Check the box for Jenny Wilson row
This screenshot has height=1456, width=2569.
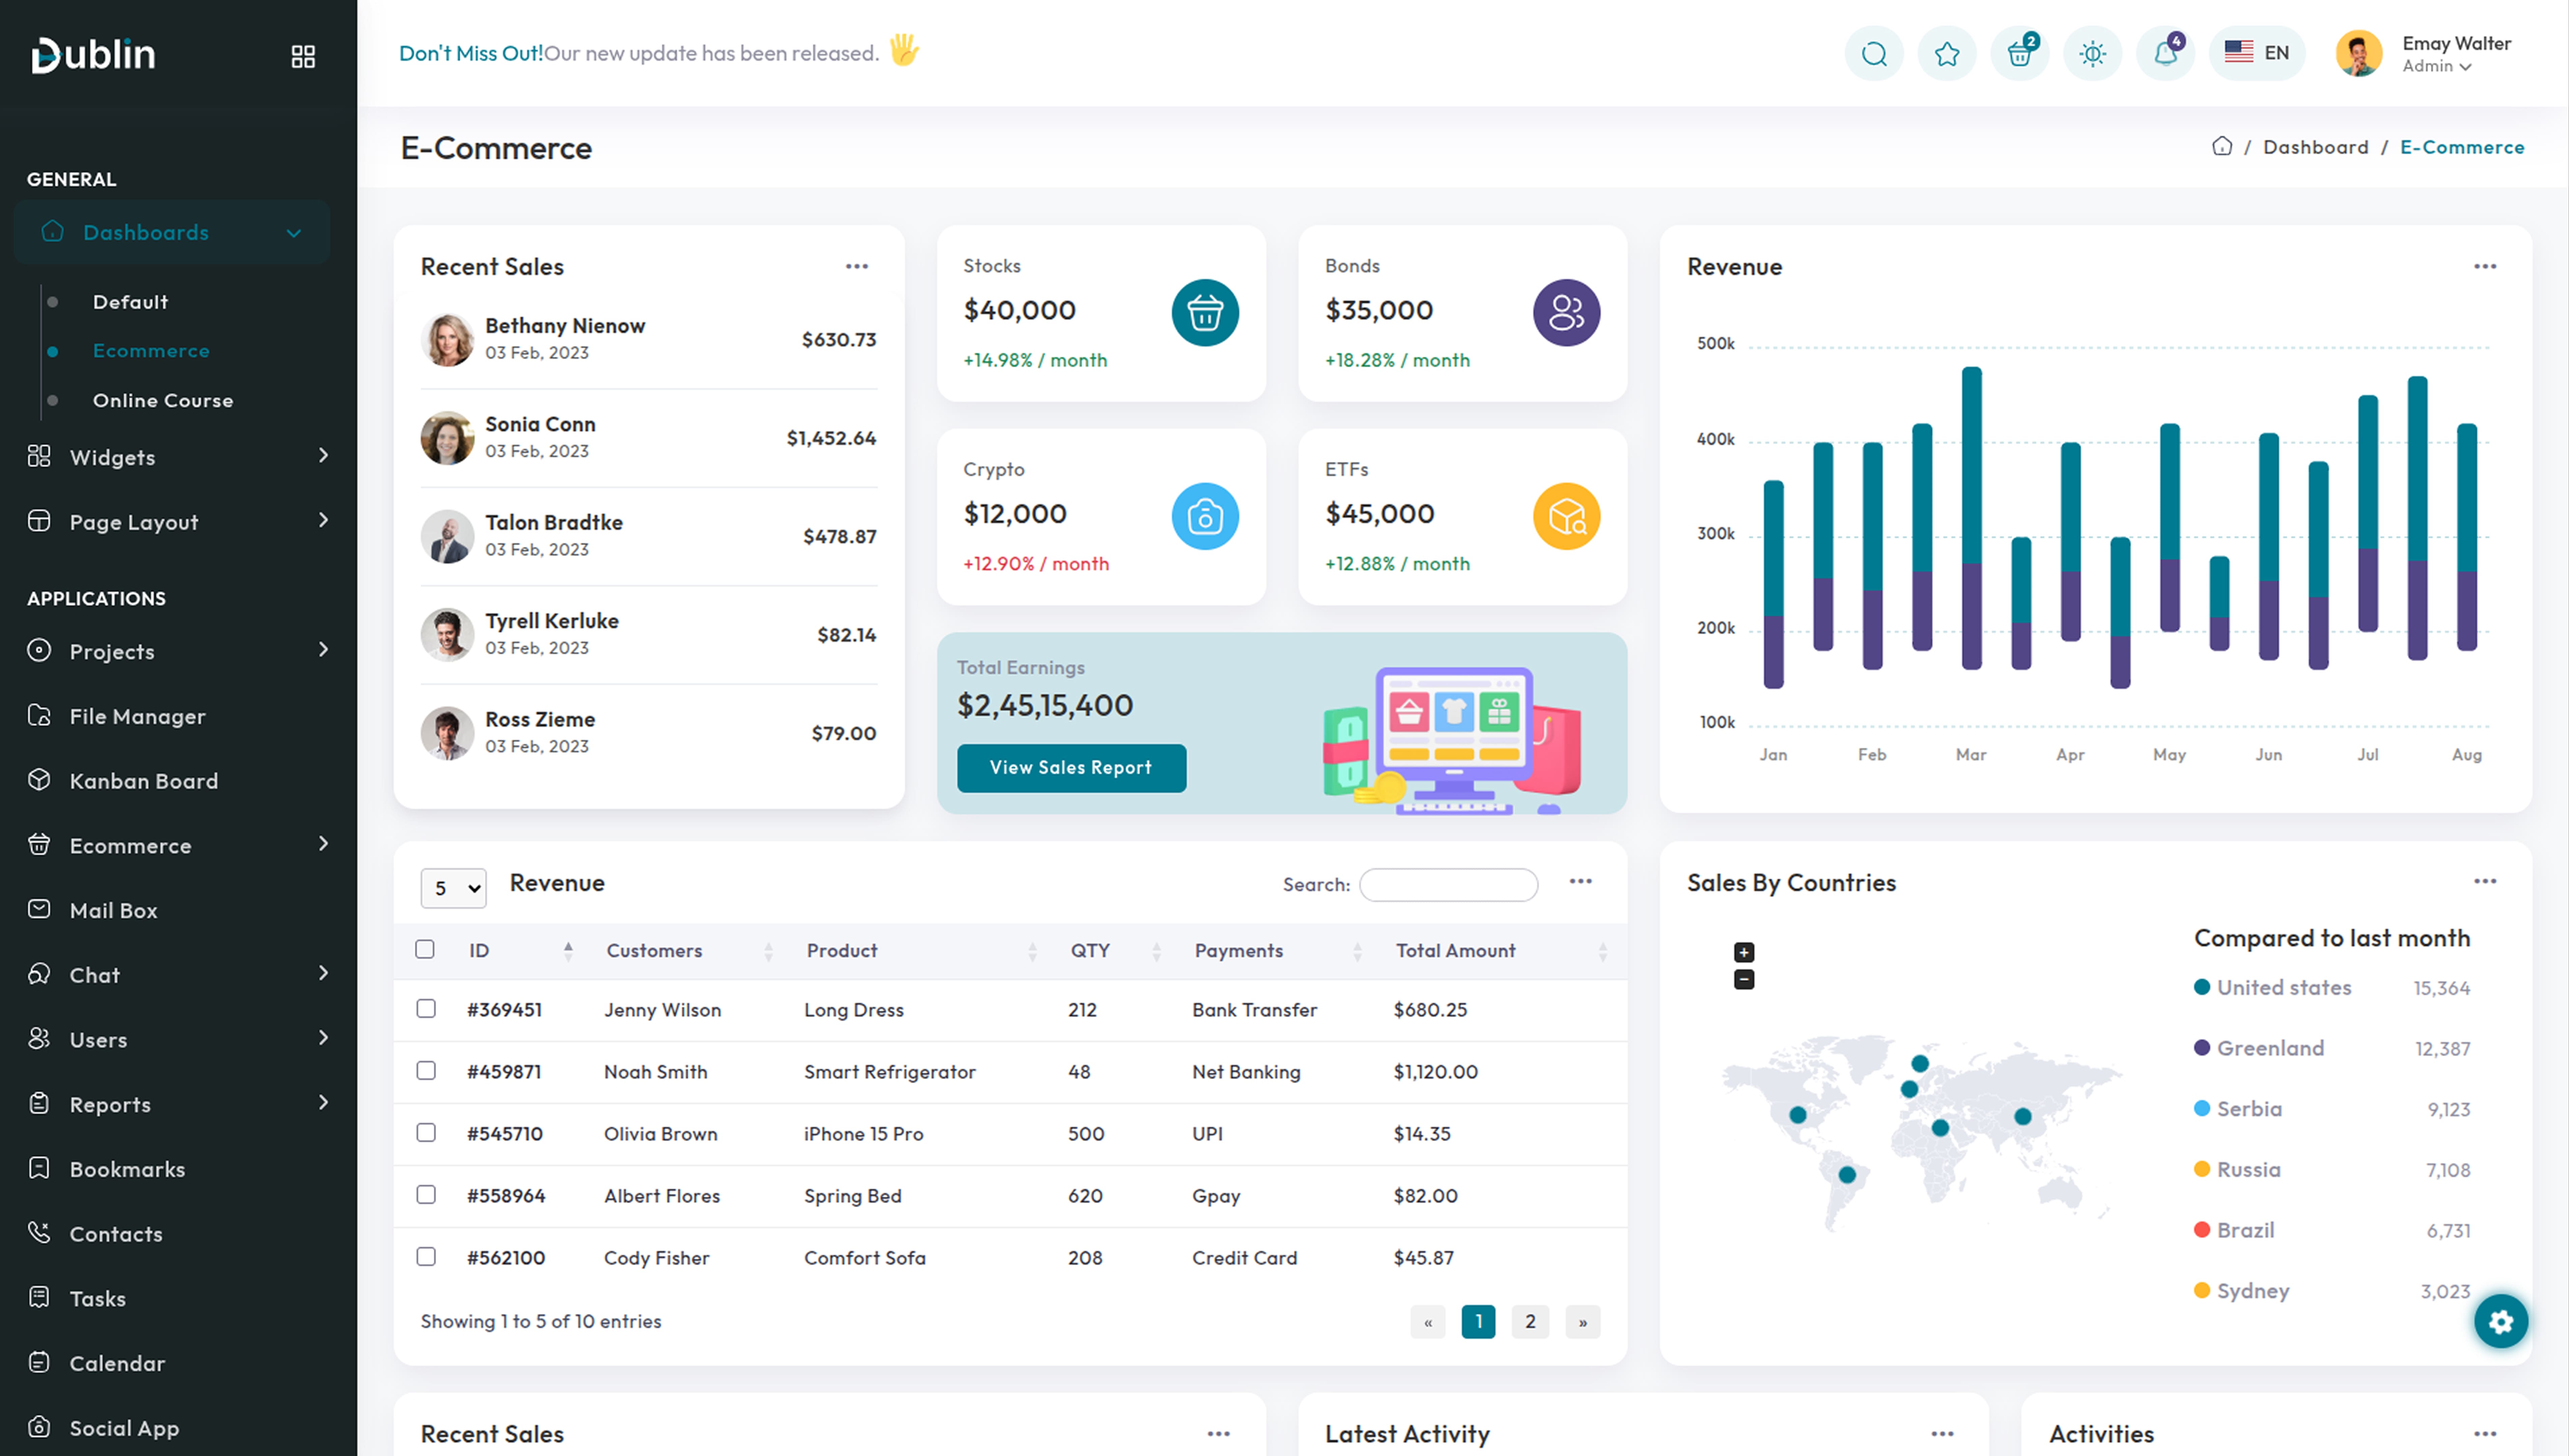(426, 1009)
